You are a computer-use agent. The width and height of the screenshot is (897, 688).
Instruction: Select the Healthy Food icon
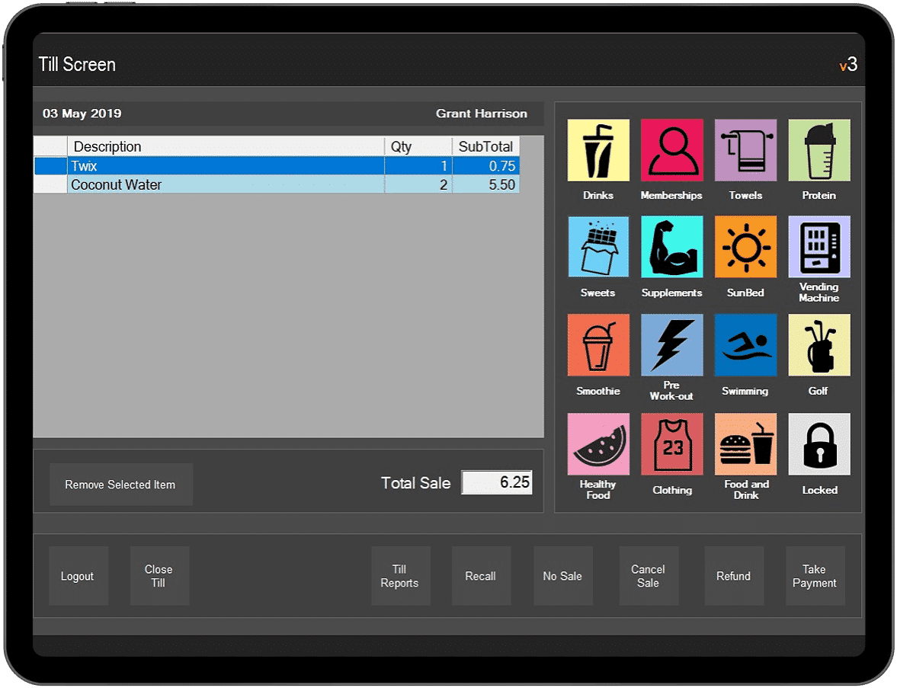(x=597, y=444)
